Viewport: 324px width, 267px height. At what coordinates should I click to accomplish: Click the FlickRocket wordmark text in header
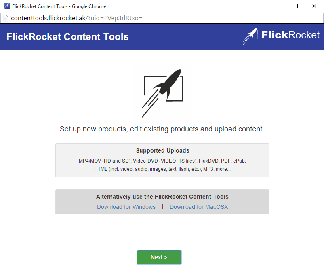290,35
